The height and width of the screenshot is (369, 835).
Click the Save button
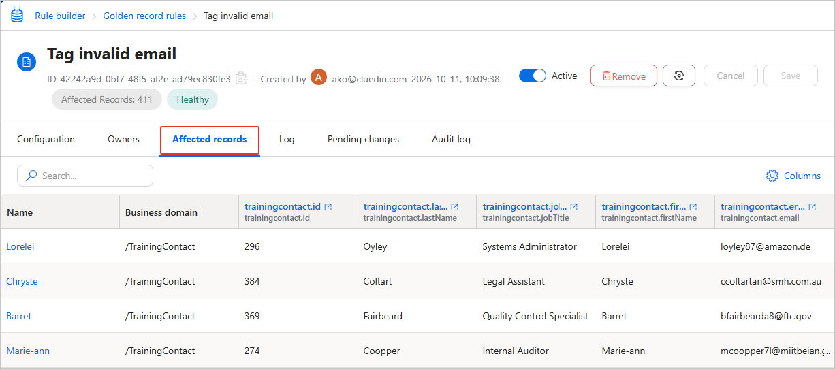[791, 76]
